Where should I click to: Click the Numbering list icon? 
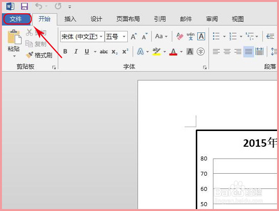(x=232, y=36)
